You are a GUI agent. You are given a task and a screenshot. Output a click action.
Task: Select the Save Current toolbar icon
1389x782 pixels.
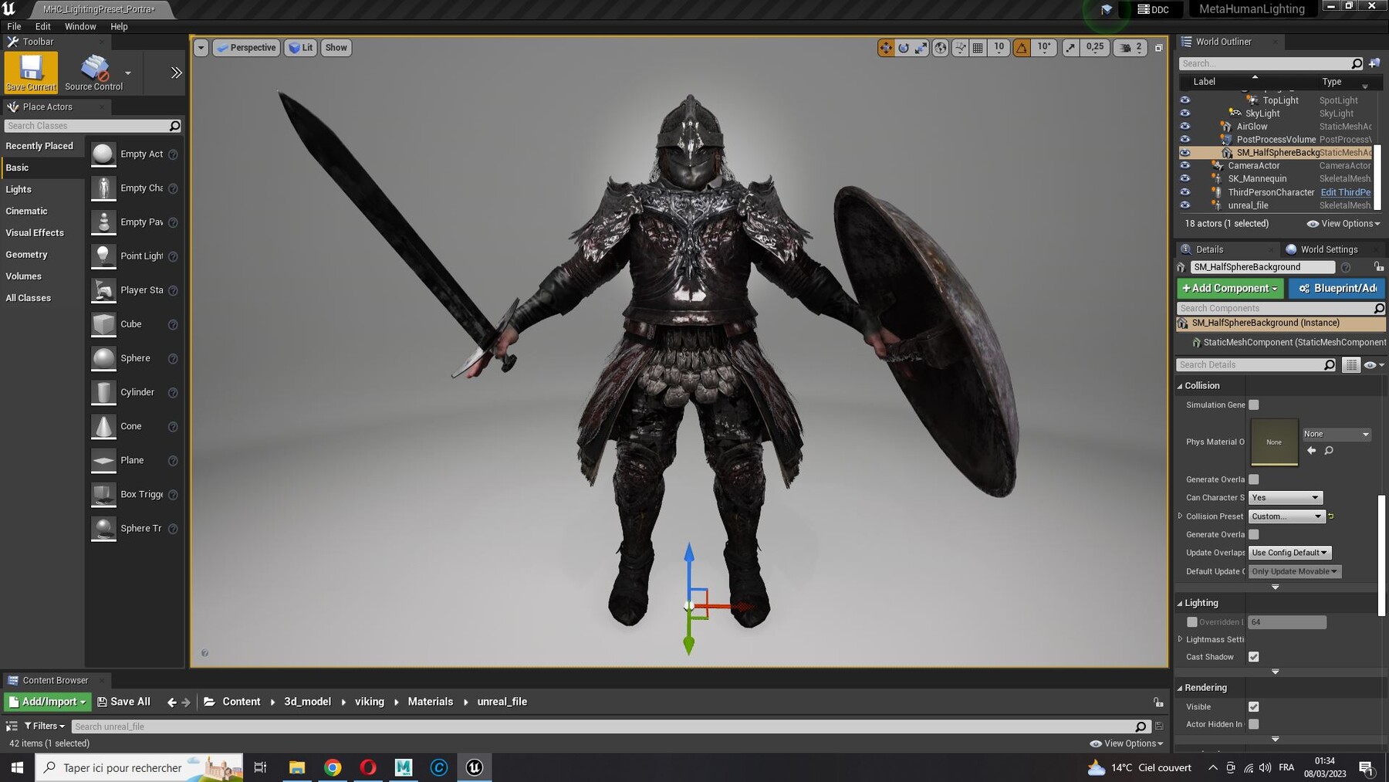pyautogui.click(x=30, y=72)
